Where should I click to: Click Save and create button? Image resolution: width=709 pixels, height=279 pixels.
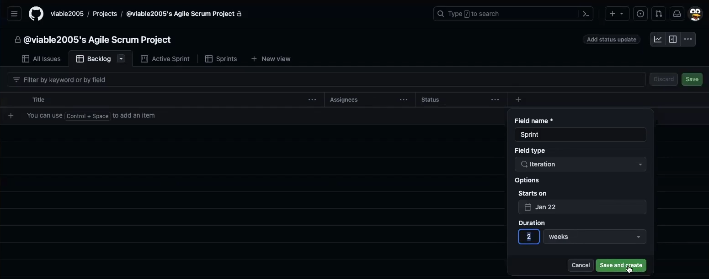[620, 265]
